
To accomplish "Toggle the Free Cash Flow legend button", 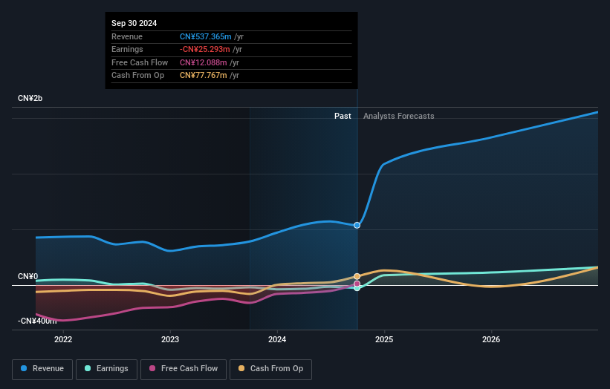I will tap(184, 369).
